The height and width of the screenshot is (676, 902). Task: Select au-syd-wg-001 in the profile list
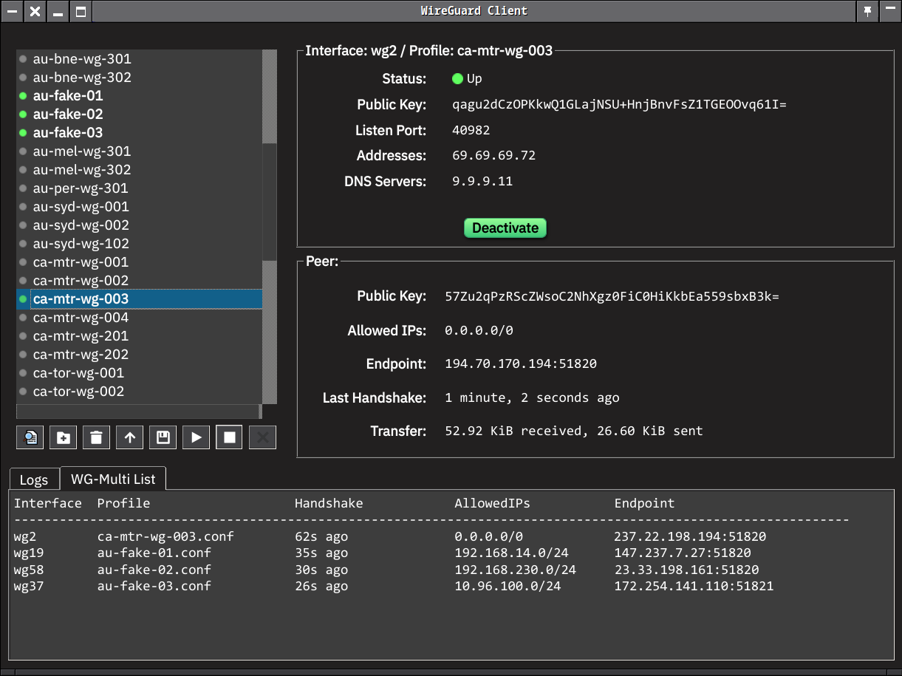pos(81,207)
